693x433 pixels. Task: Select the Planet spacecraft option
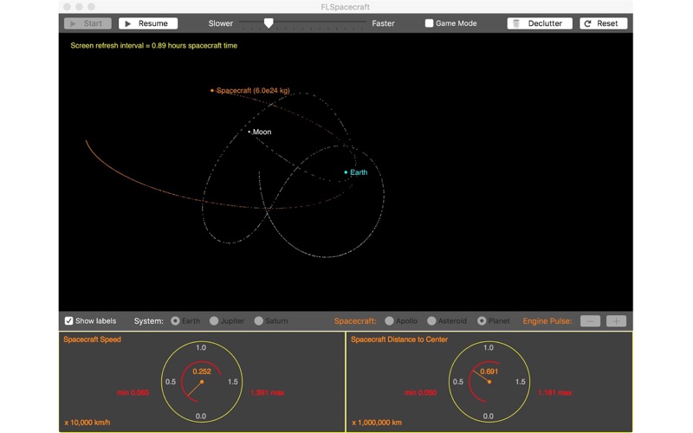pyautogui.click(x=482, y=321)
